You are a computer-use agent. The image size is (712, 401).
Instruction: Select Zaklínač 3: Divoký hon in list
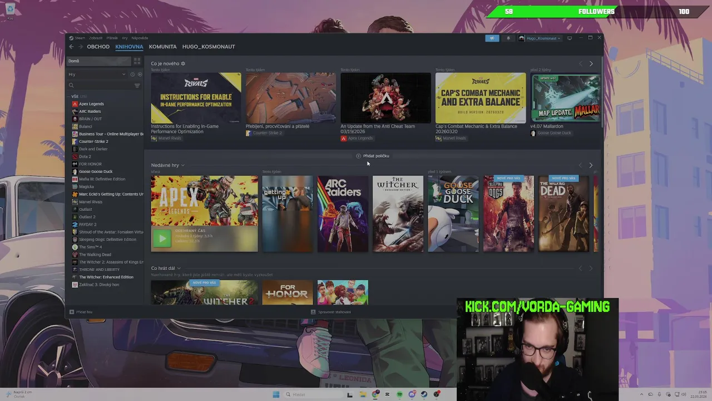[98, 285]
